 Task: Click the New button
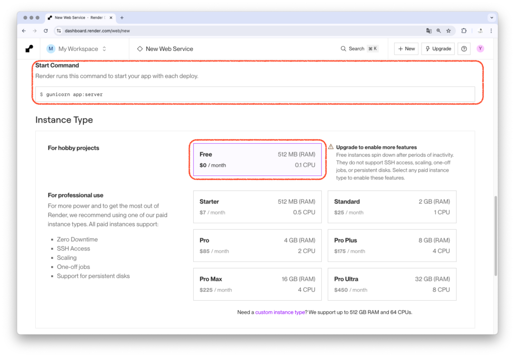tap(406, 49)
